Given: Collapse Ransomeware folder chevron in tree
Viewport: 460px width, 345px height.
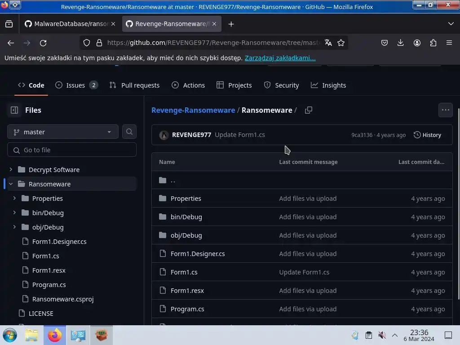Looking at the screenshot, I should 11,184.
